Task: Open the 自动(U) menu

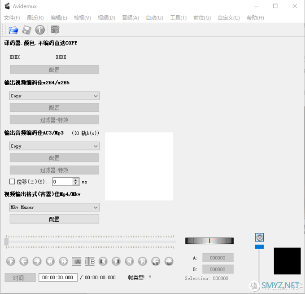Action: pyautogui.click(x=154, y=18)
